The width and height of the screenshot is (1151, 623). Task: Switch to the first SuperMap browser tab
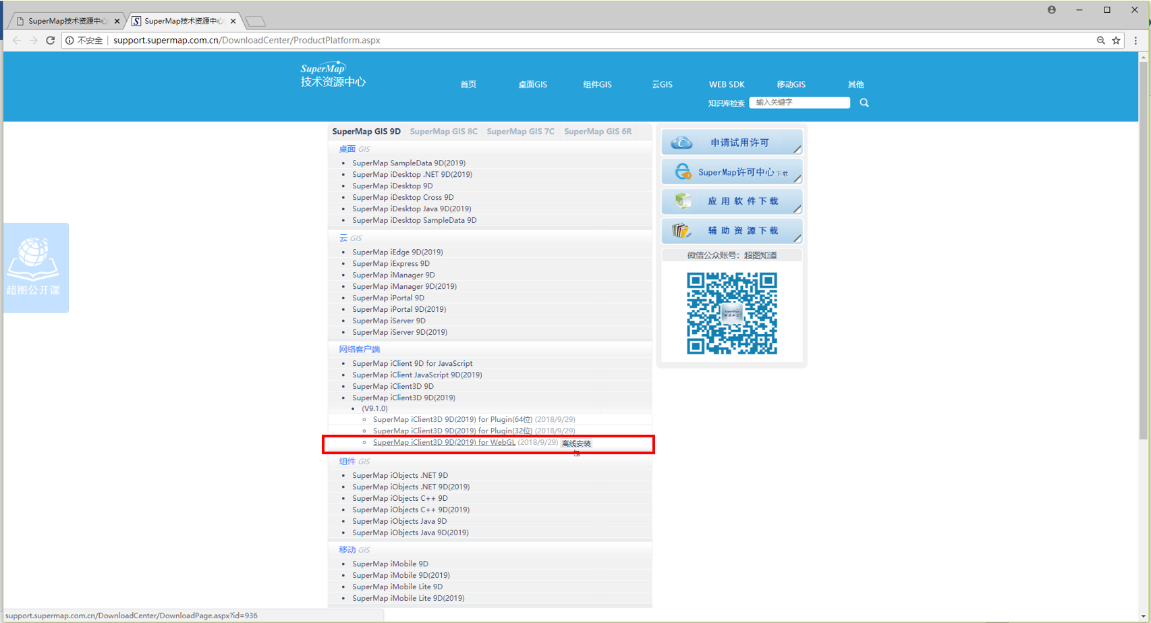66,21
